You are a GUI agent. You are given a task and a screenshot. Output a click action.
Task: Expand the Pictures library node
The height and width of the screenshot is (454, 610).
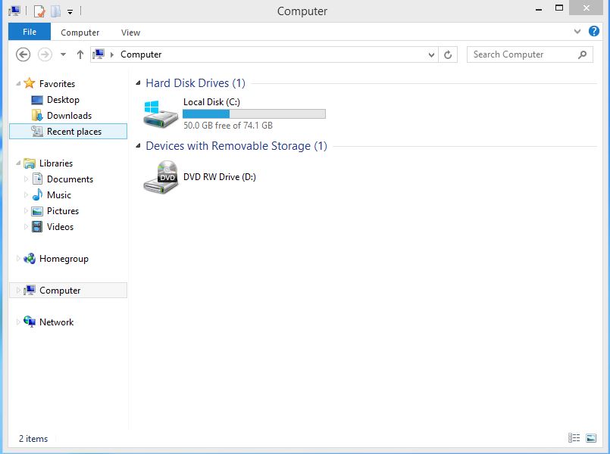click(26, 211)
